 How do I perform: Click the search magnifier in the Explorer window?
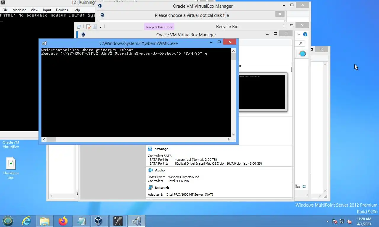pos(301,44)
